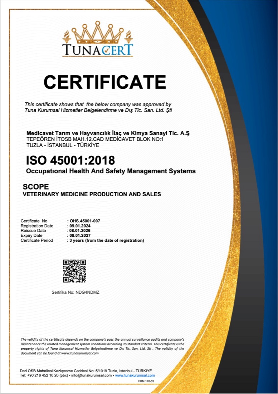The image size is (278, 394).
Task: Click the info@tunakurumsal.com email address
Action: pos(91,375)
